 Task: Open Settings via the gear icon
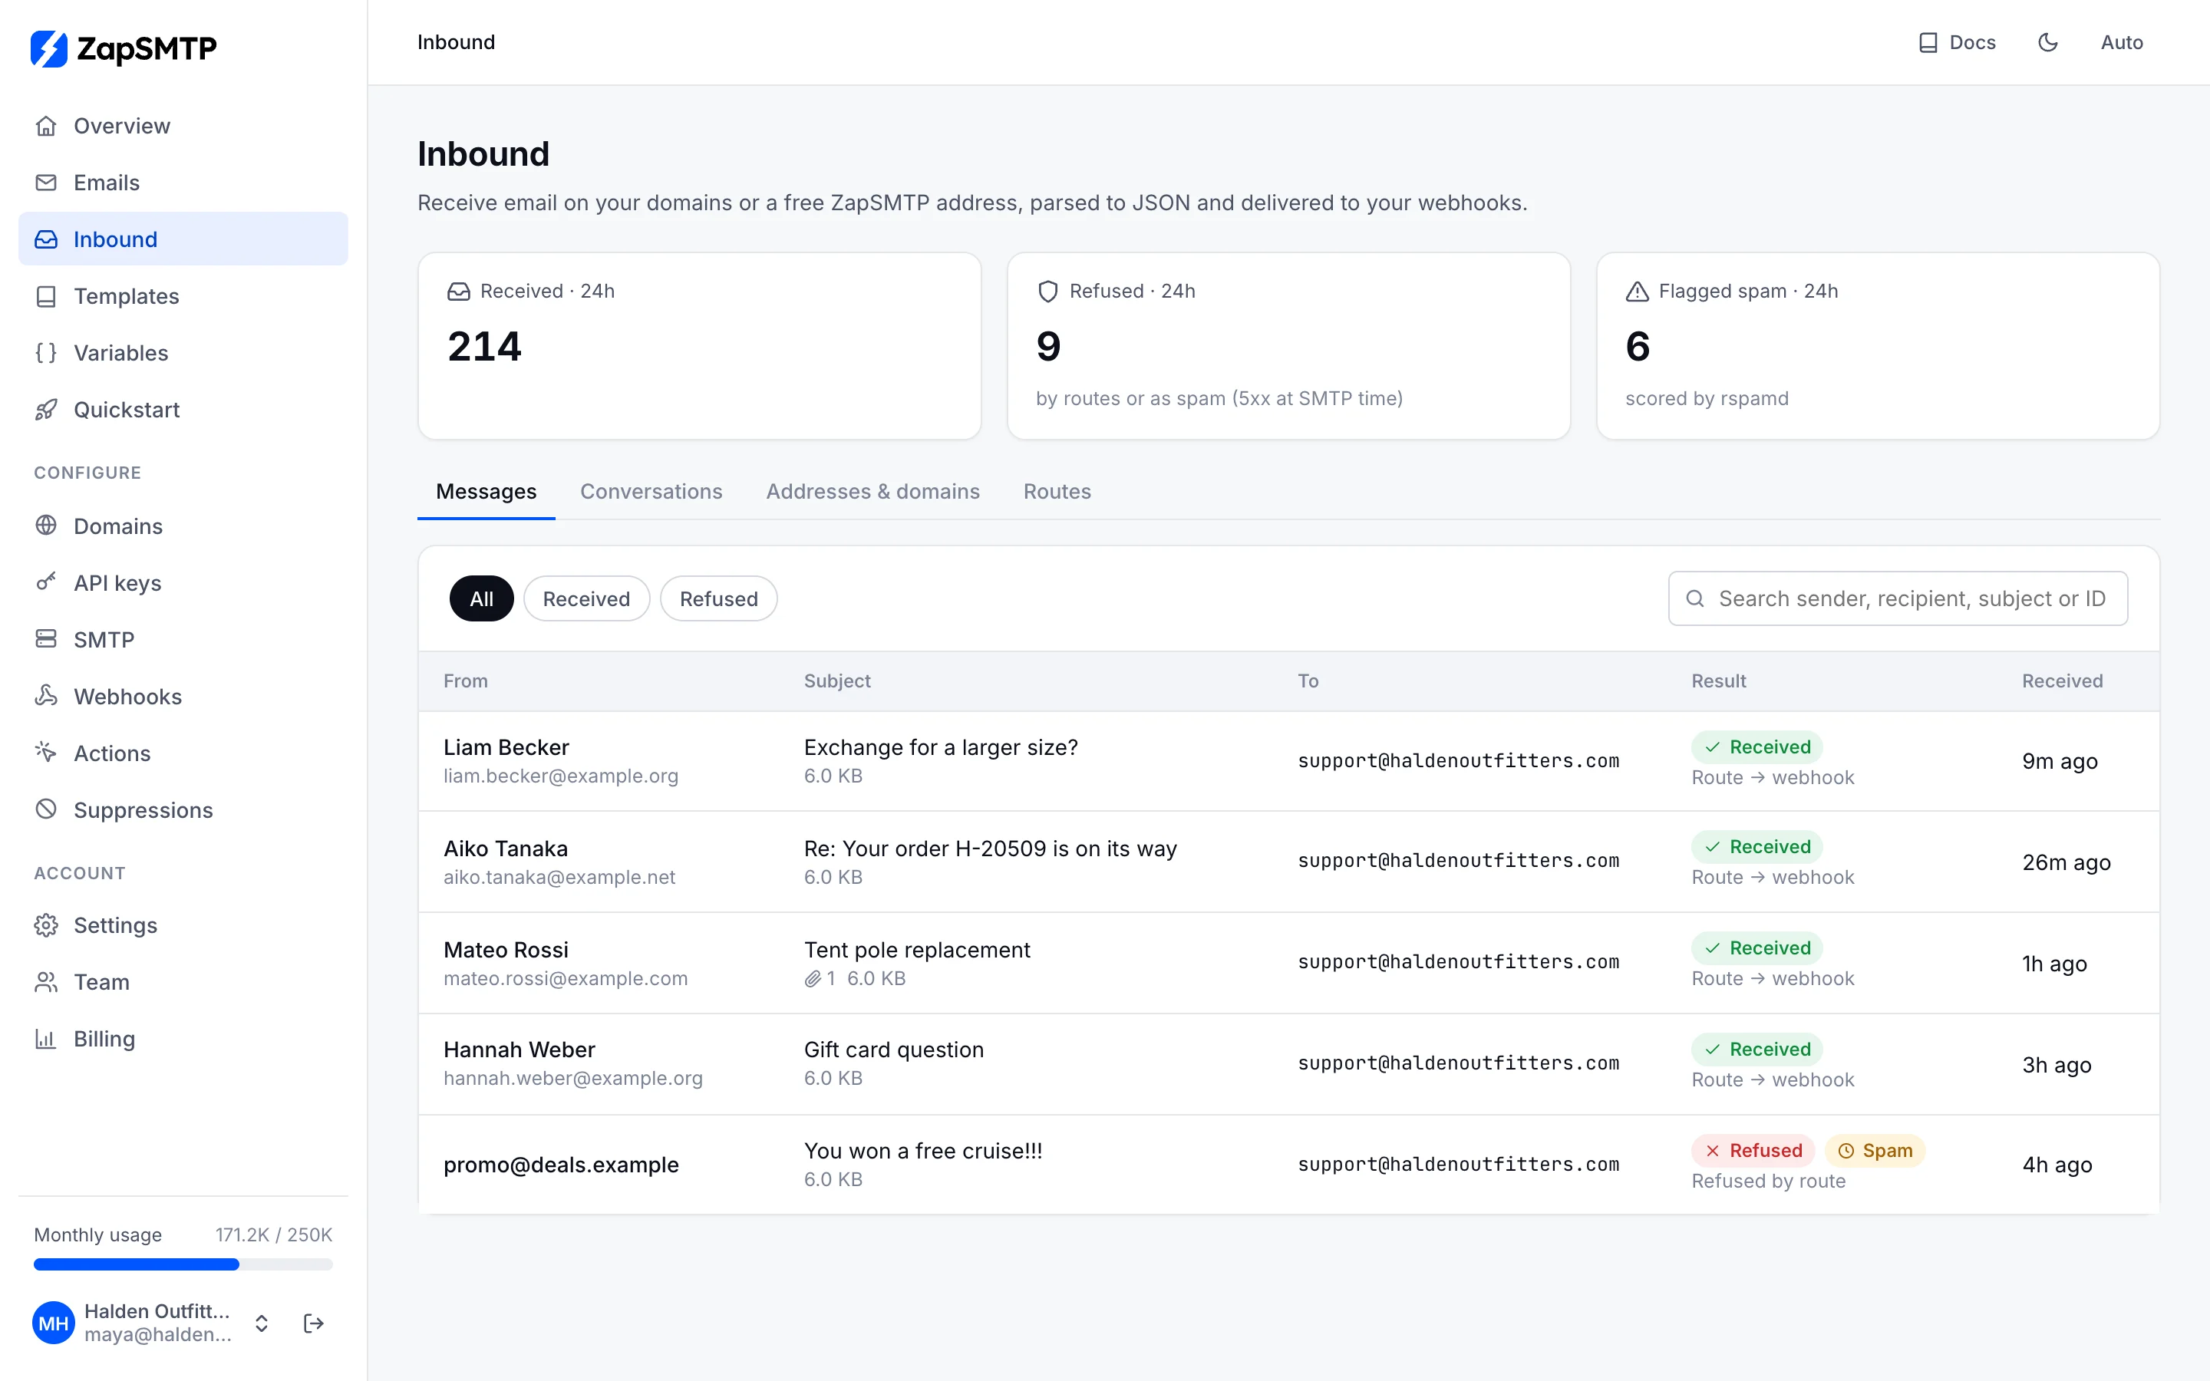(x=46, y=925)
